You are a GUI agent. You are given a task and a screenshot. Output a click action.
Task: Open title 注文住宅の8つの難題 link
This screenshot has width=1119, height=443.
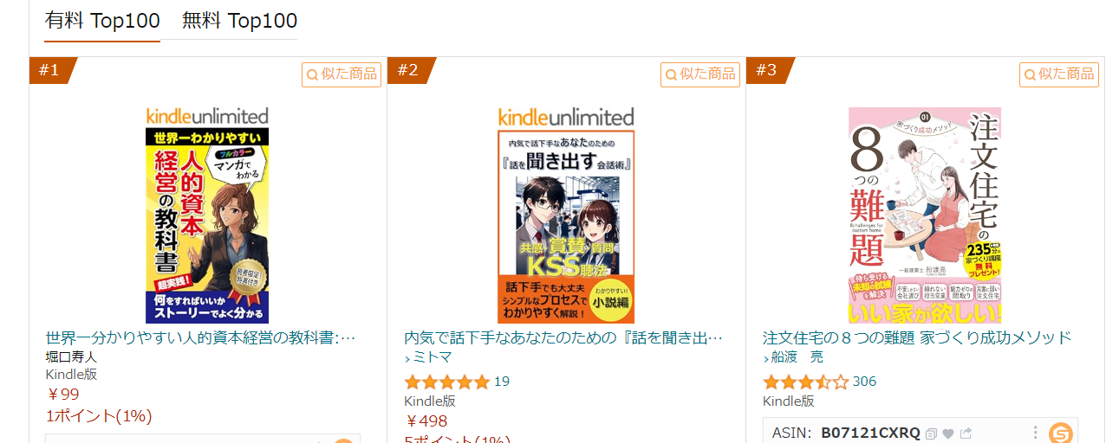coord(917,337)
